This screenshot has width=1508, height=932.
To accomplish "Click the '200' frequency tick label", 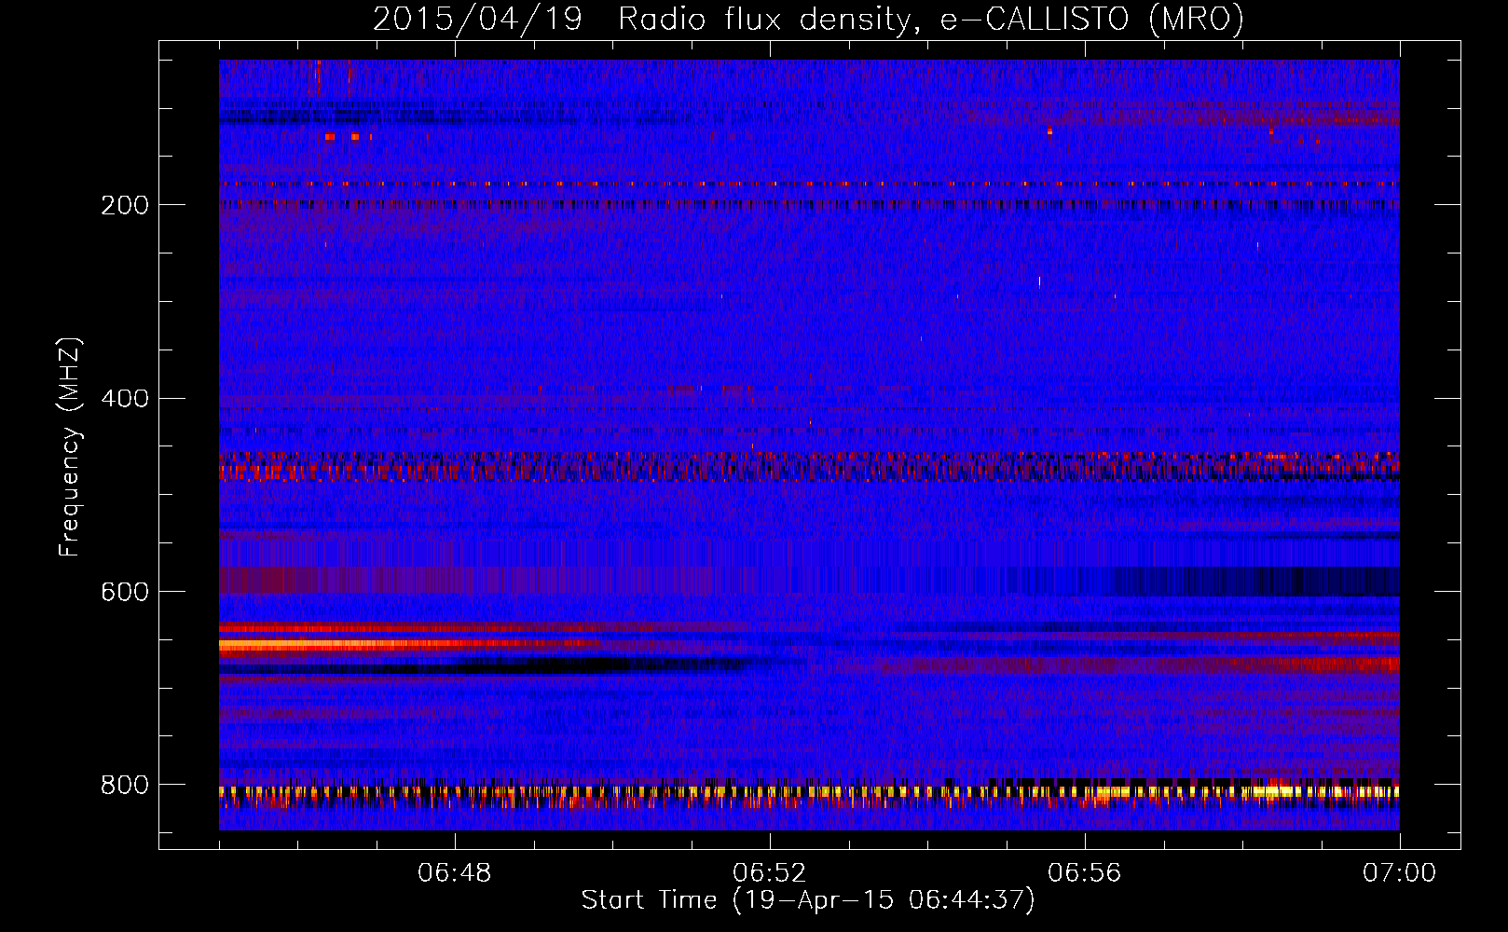I will 125,205.
